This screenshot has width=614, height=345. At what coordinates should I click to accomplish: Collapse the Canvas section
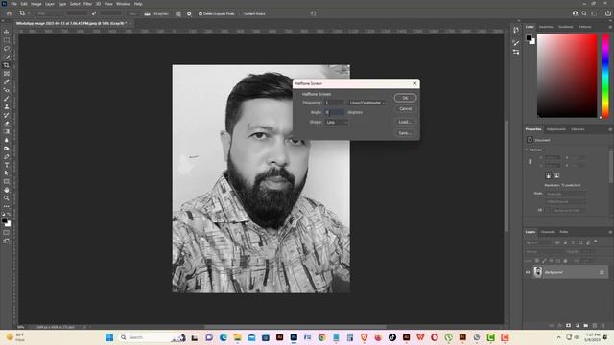[x=527, y=149]
